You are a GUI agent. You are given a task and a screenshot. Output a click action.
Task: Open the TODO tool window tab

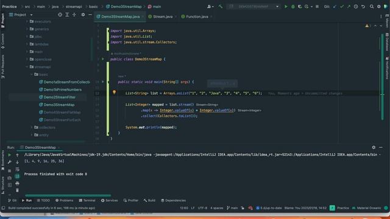43,200
